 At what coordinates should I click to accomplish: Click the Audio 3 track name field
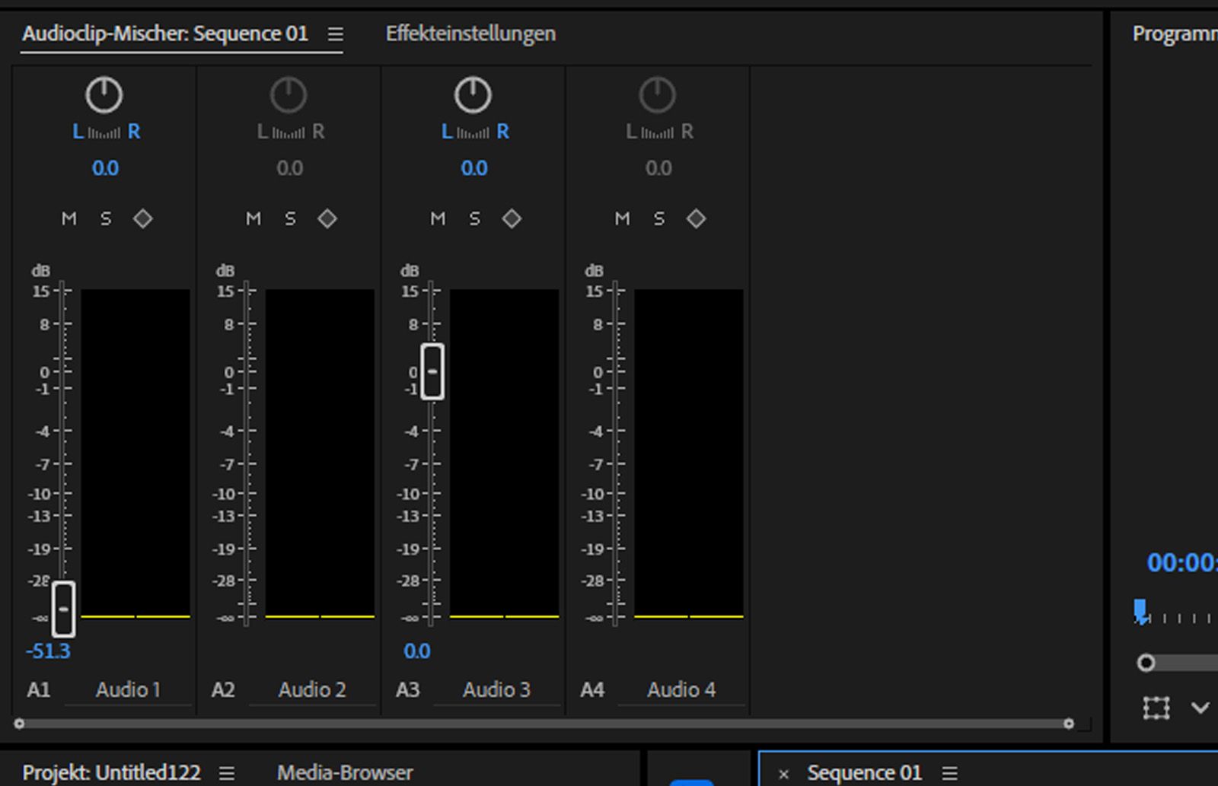(x=496, y=690)
